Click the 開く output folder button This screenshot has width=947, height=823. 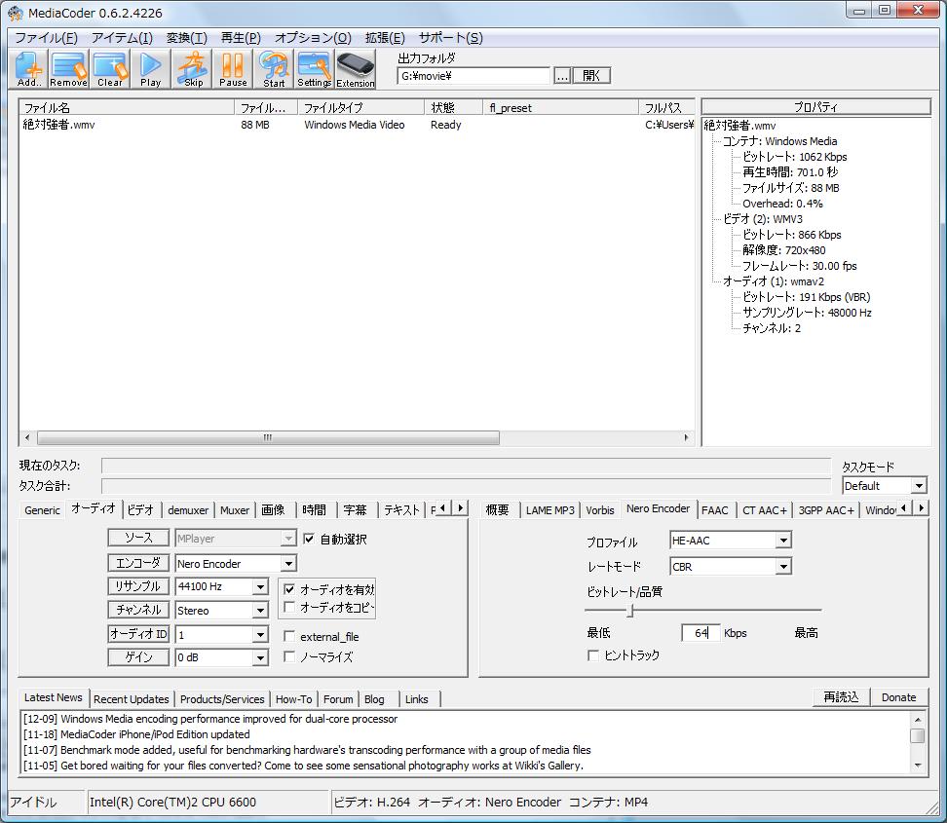point(591,75)
